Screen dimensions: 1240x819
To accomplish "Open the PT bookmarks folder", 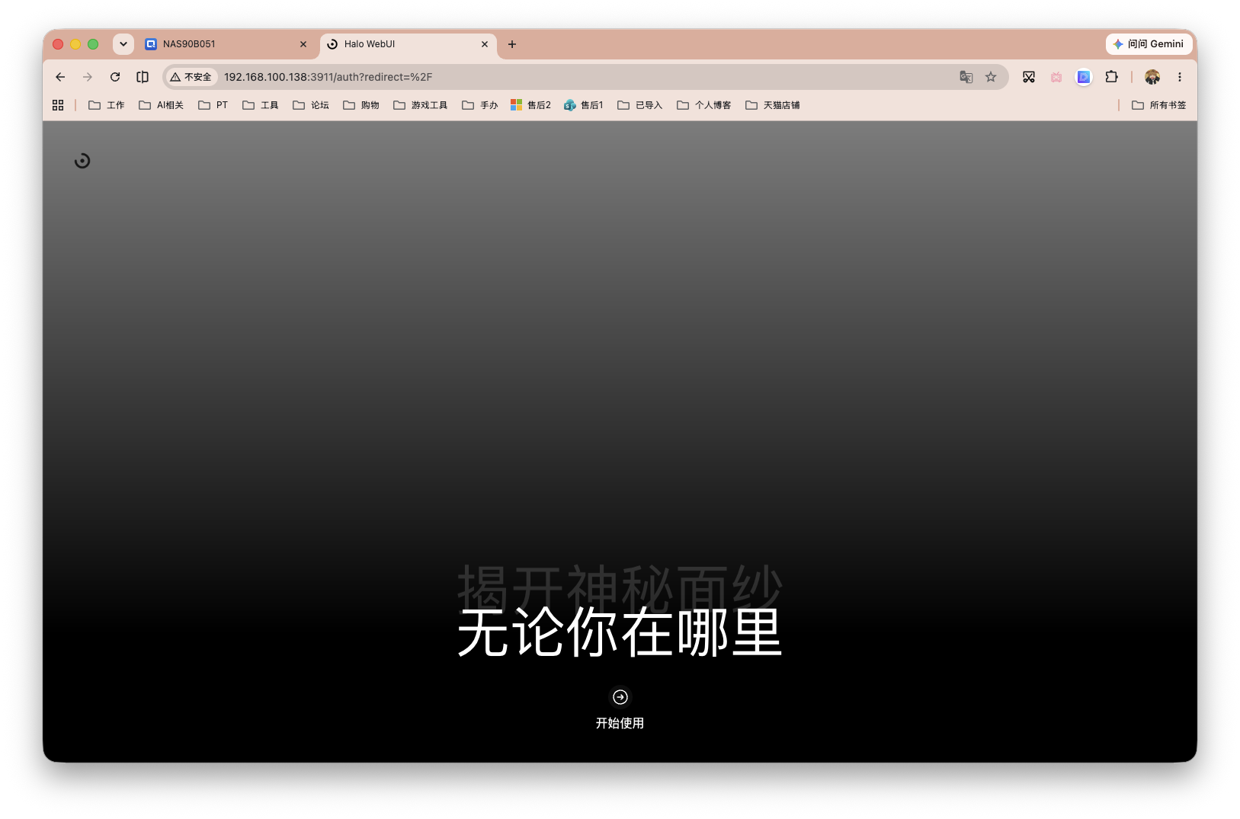I will (x=213, y=105).
